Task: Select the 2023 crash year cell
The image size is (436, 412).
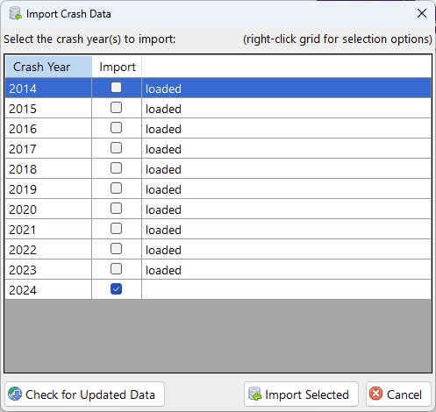Action: (x=48, y=269)
